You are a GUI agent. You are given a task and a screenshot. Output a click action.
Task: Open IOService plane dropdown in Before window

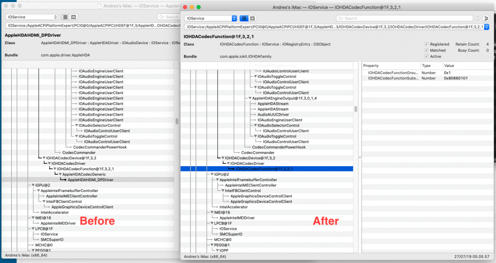coord(32,17)
